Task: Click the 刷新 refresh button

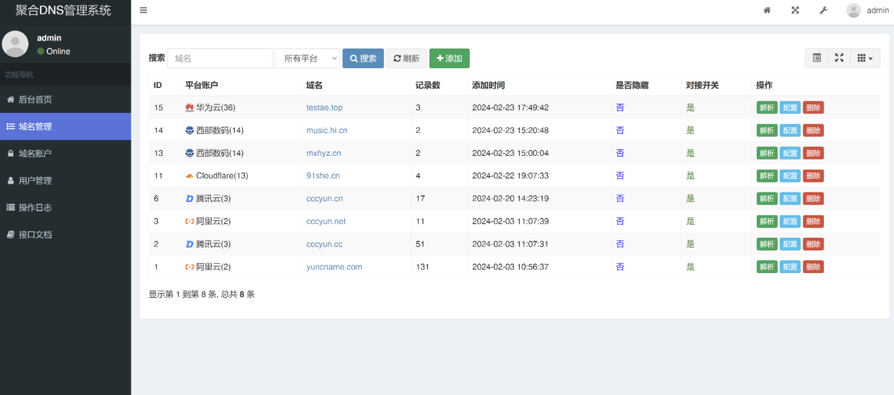Action: [x=407, y=58]
